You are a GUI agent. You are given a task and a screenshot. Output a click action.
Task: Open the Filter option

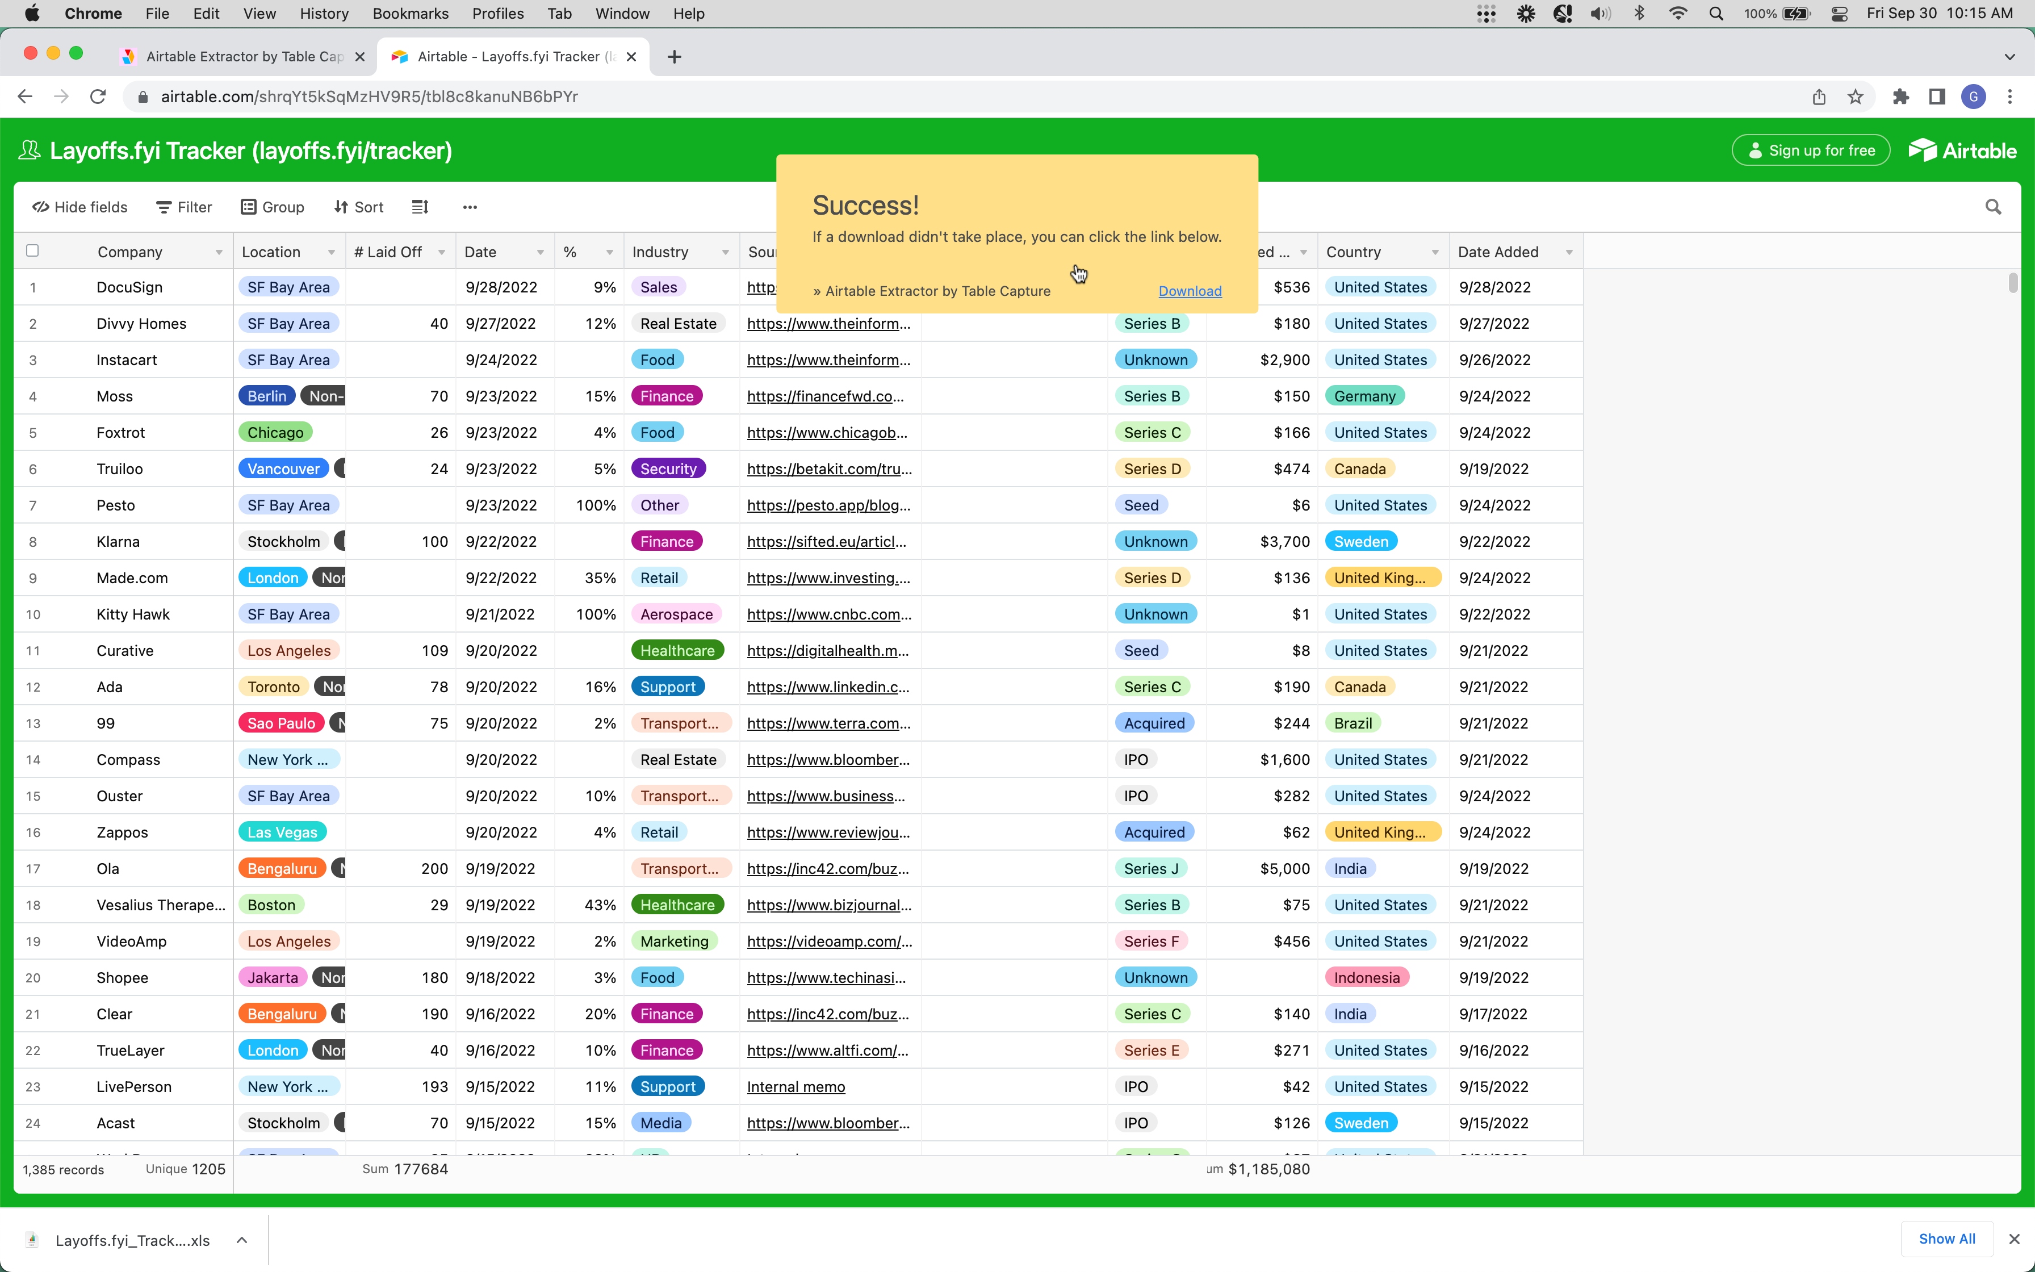click(x=184, y=207)
